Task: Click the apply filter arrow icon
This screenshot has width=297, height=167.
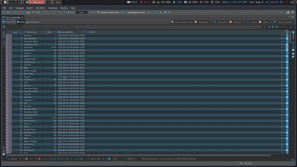Action: tap(261, 27)
